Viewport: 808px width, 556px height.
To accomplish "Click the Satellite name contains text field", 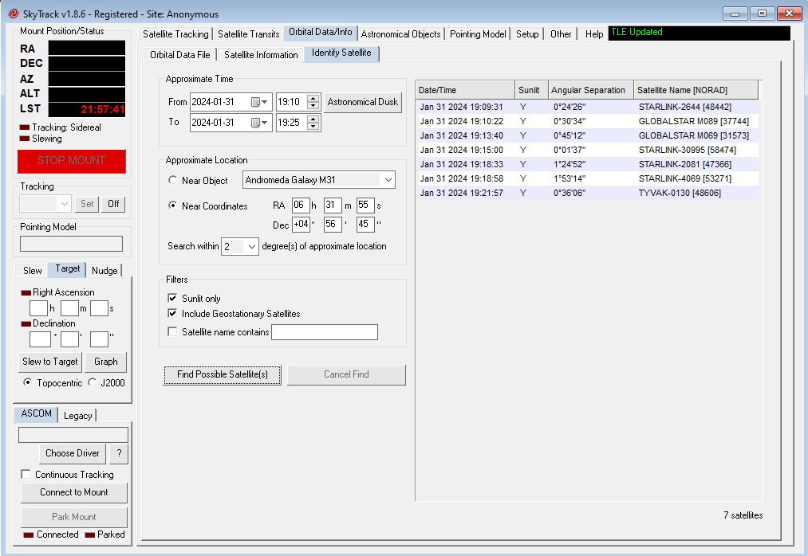I will pyautogui.click(x=325, y=332).
